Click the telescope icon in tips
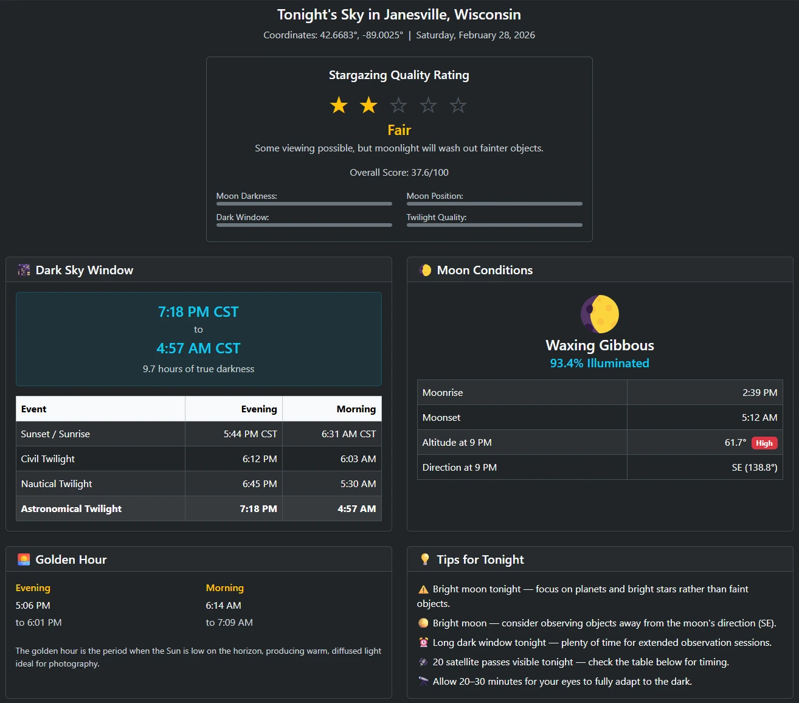Screen dimensions: 799x703 [423, 682]
